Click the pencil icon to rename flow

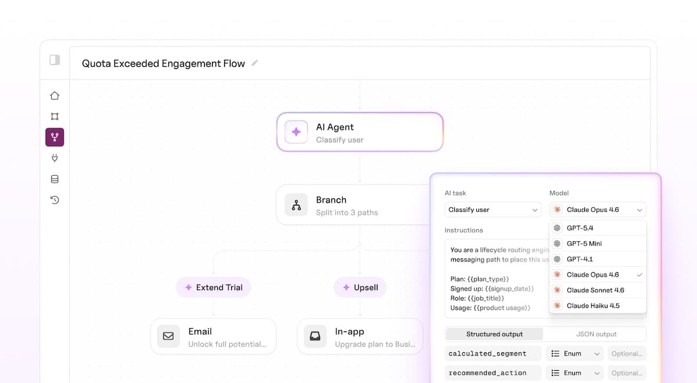pos(254,63)
